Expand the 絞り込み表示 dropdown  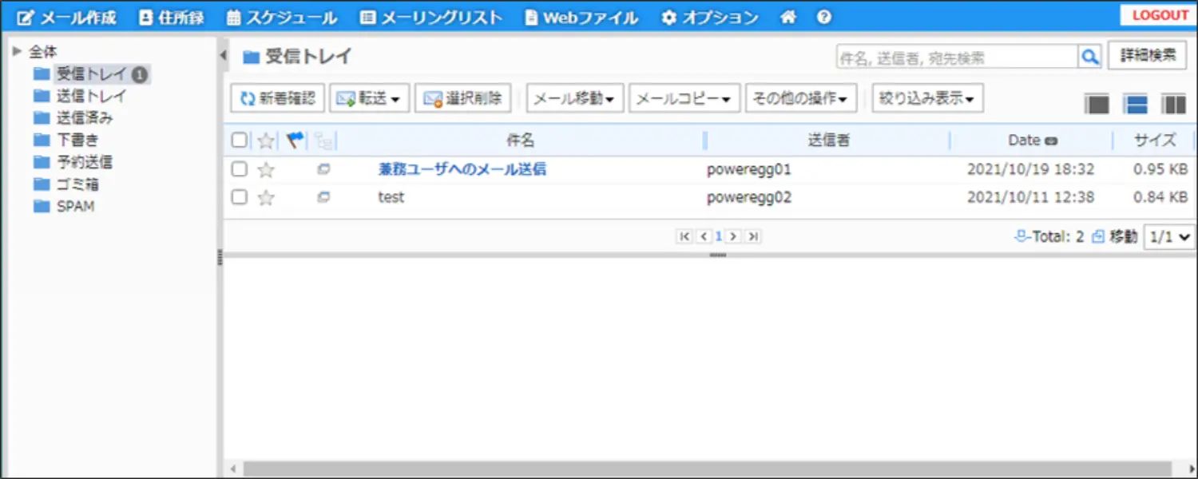coord(926,98)
